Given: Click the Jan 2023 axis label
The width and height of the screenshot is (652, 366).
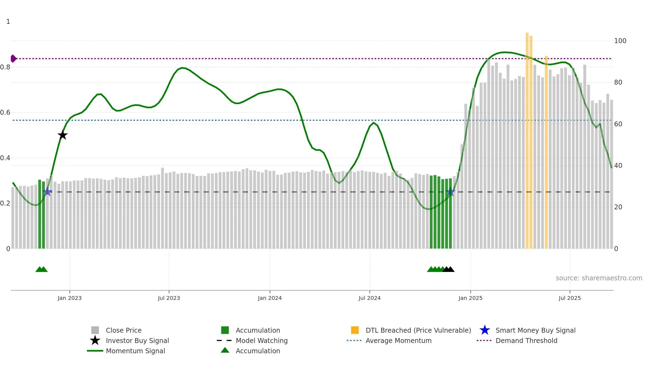Looking at the screenshot, I should [x=70, y=298].
